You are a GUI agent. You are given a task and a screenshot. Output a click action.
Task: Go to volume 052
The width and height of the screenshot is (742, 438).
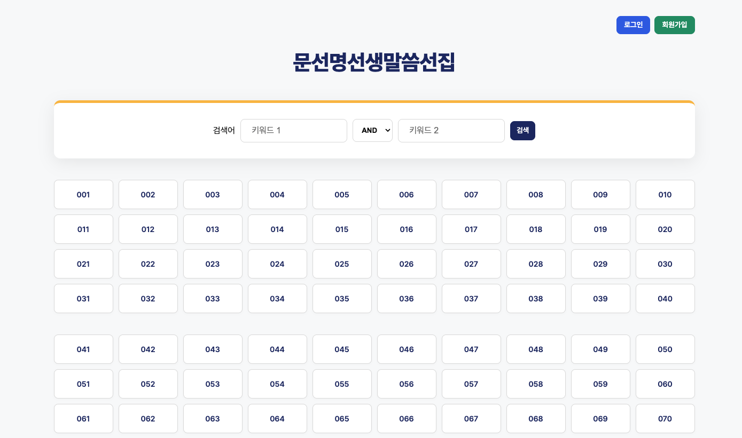click(x=148, y=384)
